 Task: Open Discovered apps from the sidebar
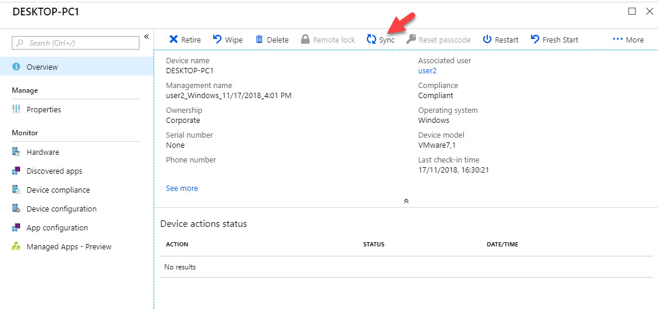coord(54,171)
